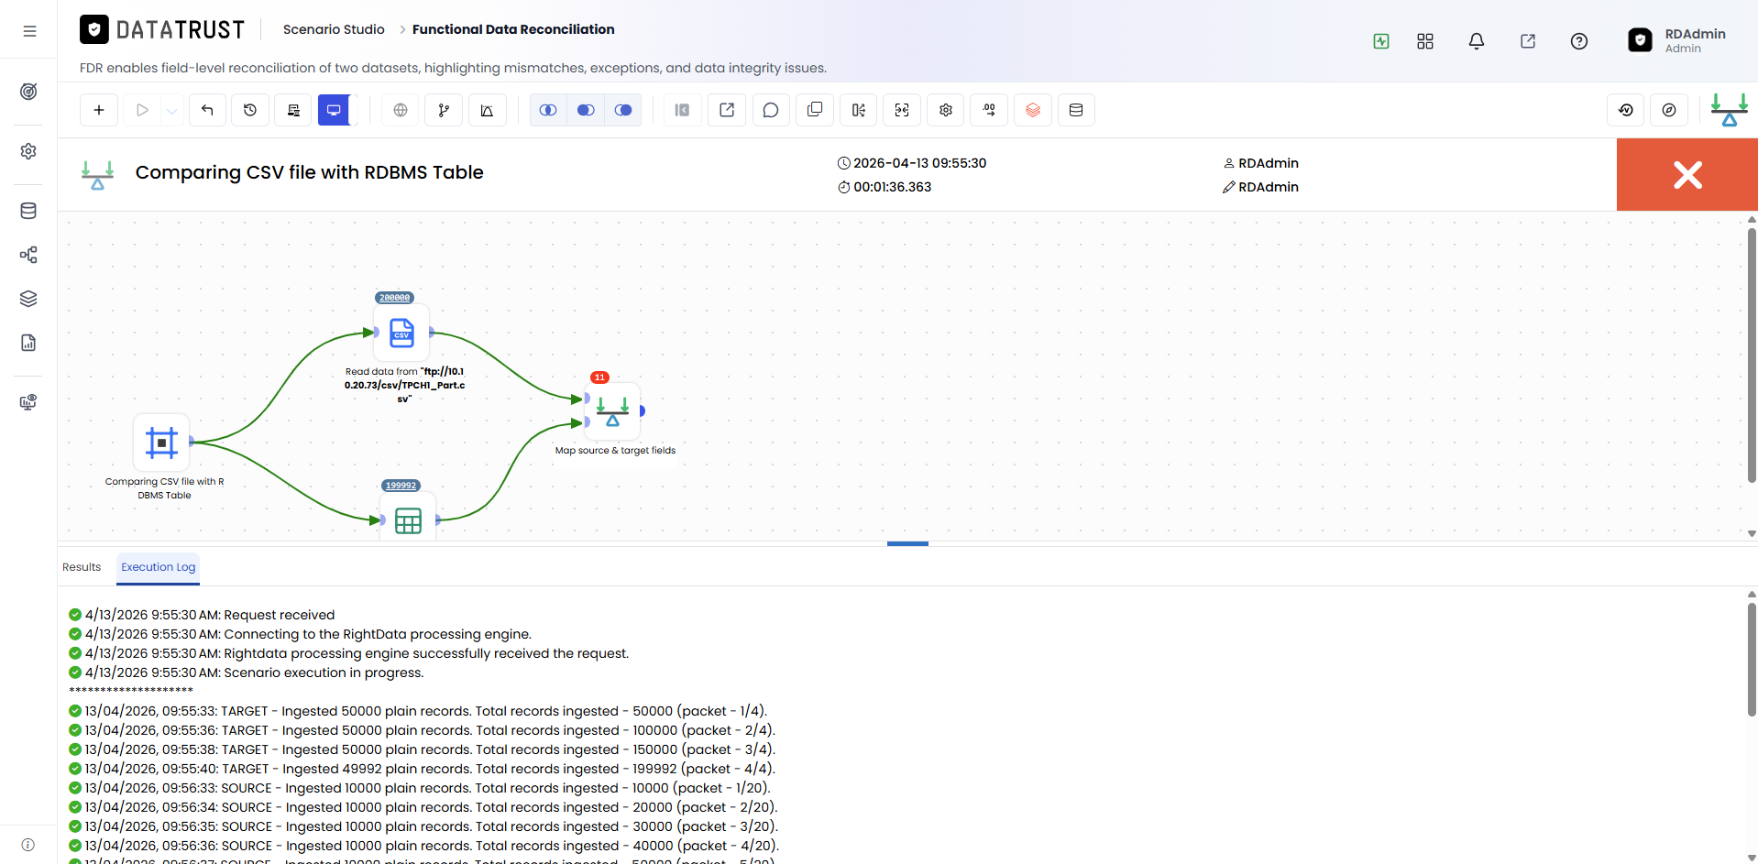Click the red 11 mismatch badge
This screenshot has height=864, width=1758.
pos(599,377)
